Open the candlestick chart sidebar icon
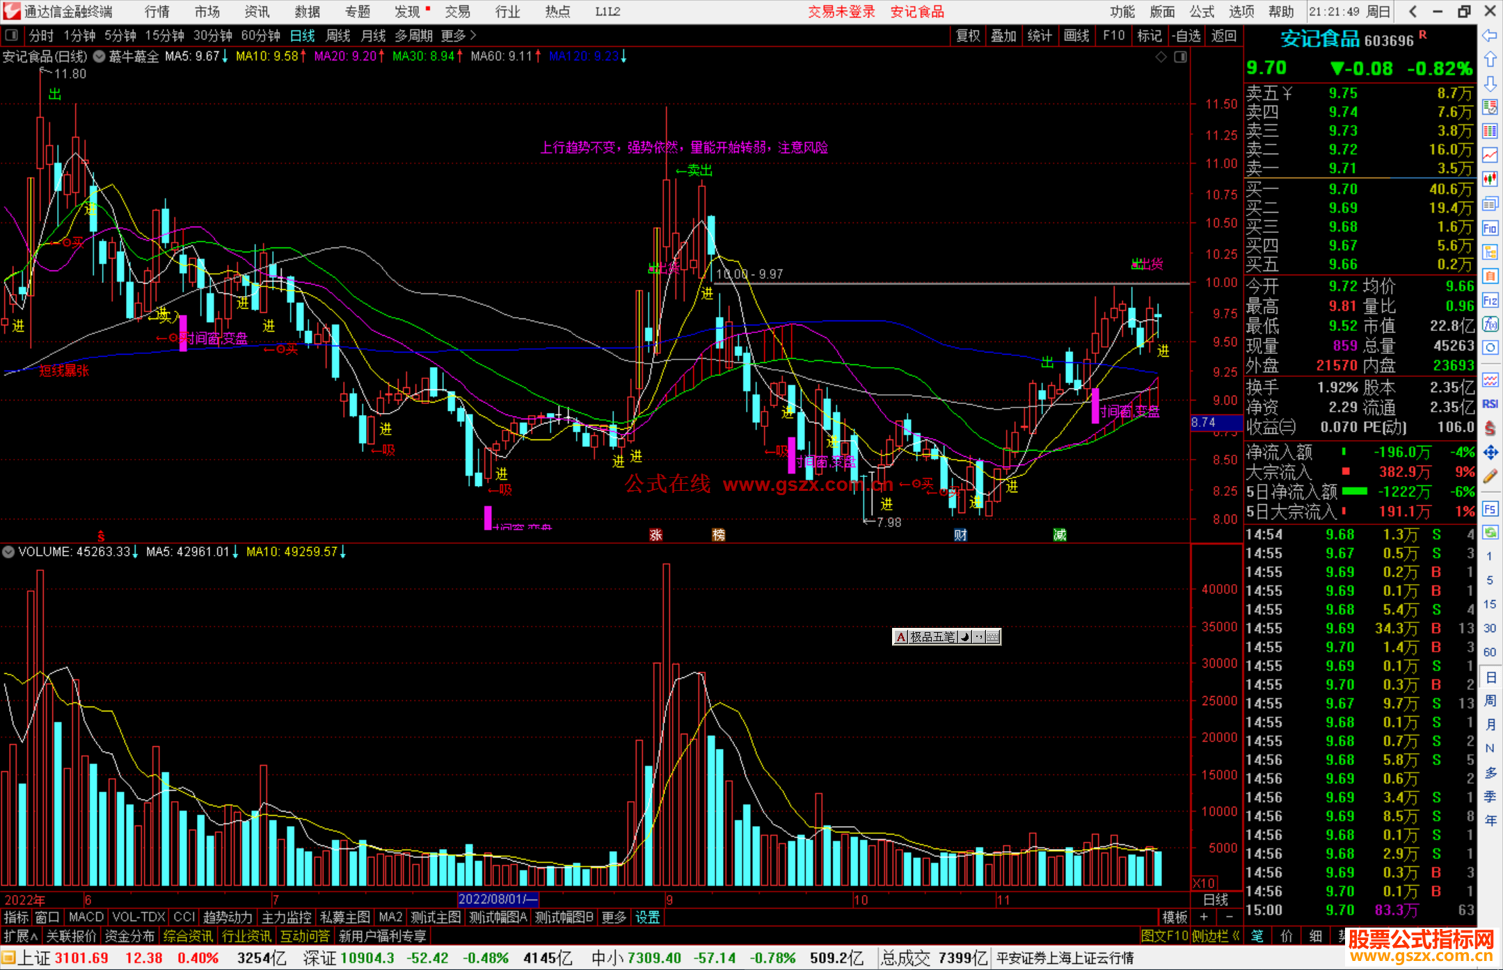 tap(1490, 179)
